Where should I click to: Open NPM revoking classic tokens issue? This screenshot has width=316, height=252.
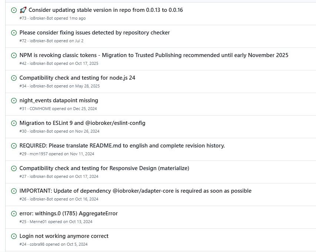pos(154,55)
